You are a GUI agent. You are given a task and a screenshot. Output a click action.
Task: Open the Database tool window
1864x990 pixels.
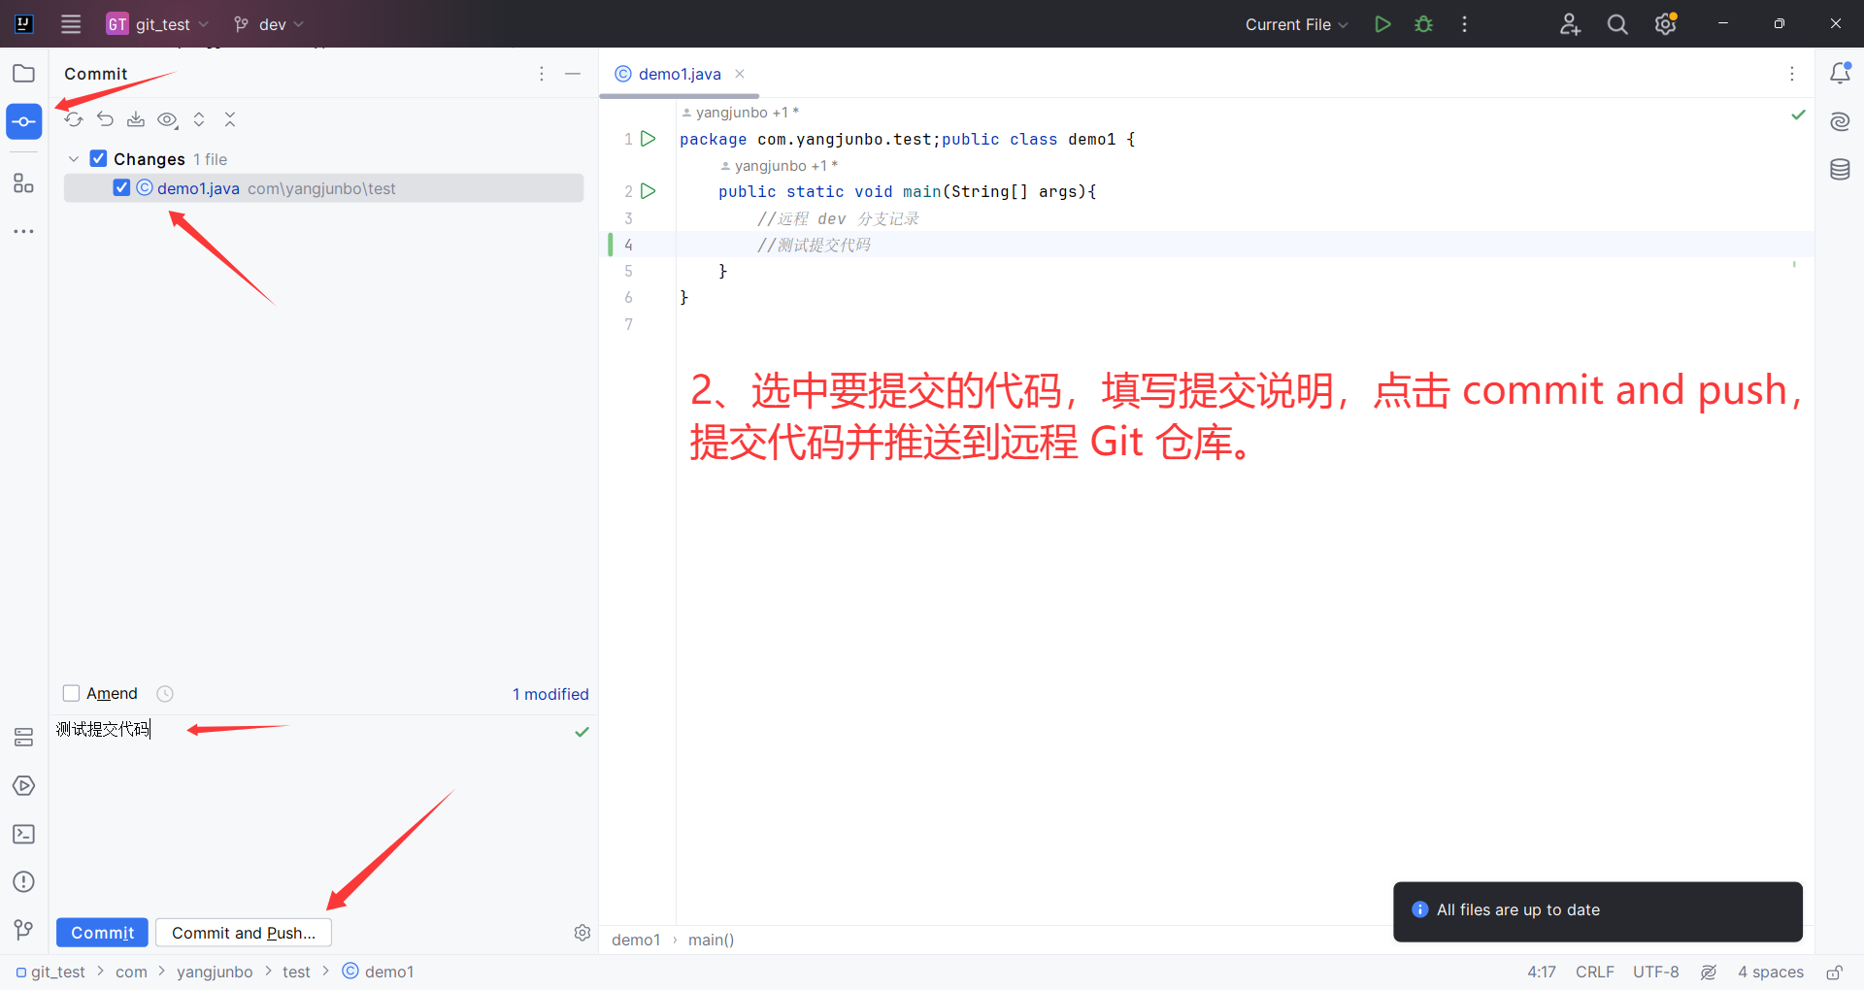1841,169
